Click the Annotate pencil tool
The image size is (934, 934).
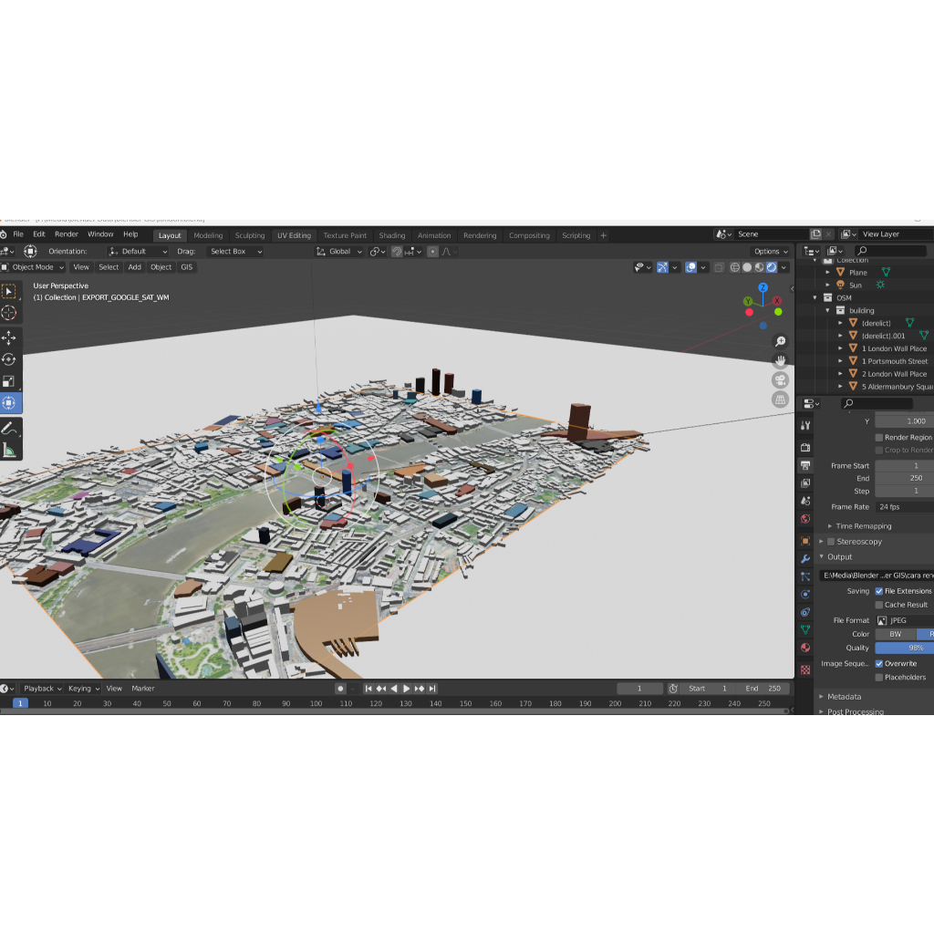pyautogui.click(x=9, y=428)
